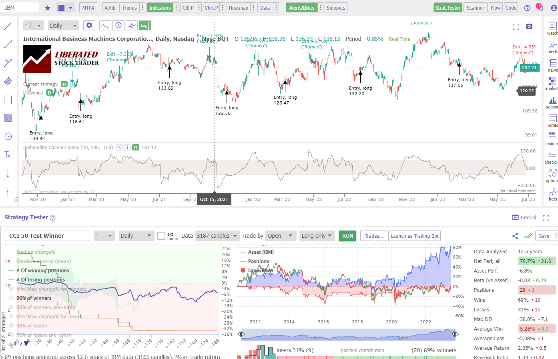
Task: Click 'Launch as Trading Bot'
Action: coord(414,236)
